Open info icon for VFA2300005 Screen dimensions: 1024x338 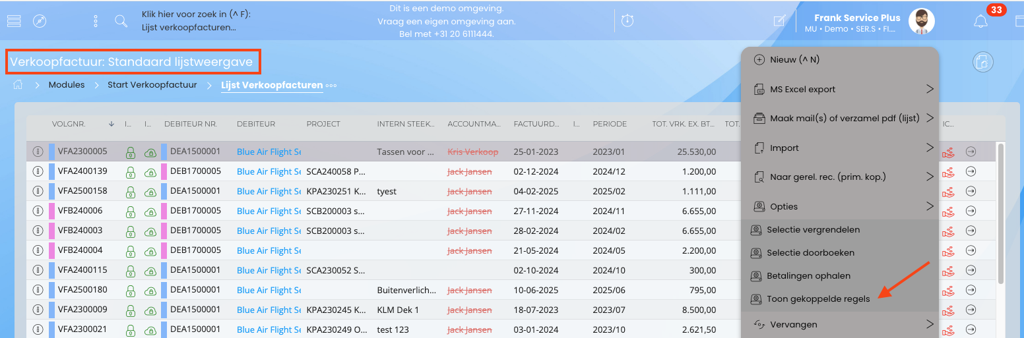pos(38,152)
